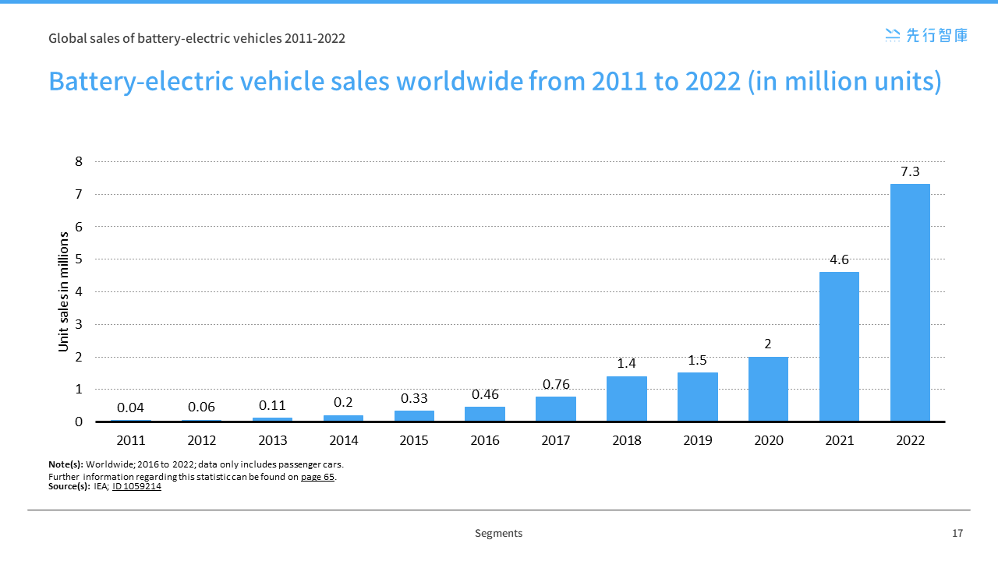Click the data label '0.11'

(x=272, y=405)
